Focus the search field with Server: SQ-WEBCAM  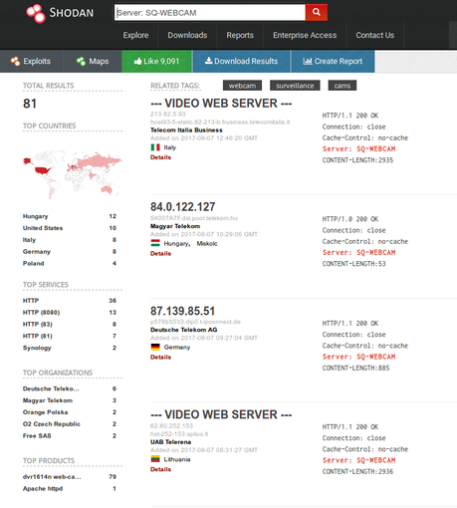(x=210, y=13)
